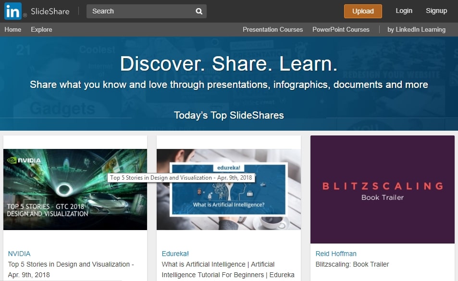This screenshot has width=458, height=281.
Task: Open the Blitzscaling: Book Trailer title
Action: point(352,264)
